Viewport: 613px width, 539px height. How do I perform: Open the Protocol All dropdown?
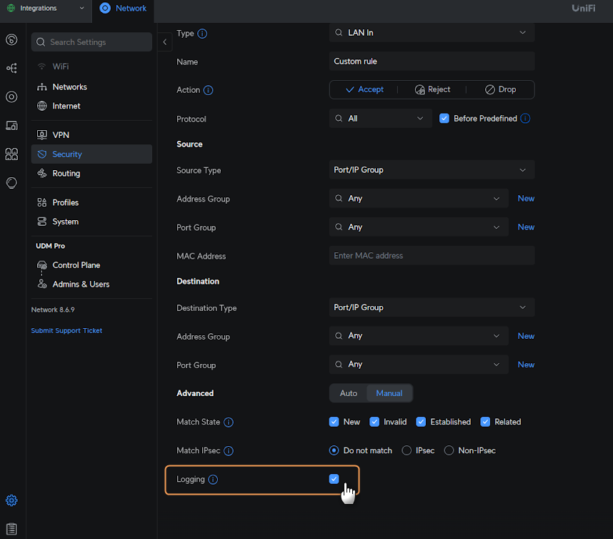pyautogui.click(x=380, y=119)
